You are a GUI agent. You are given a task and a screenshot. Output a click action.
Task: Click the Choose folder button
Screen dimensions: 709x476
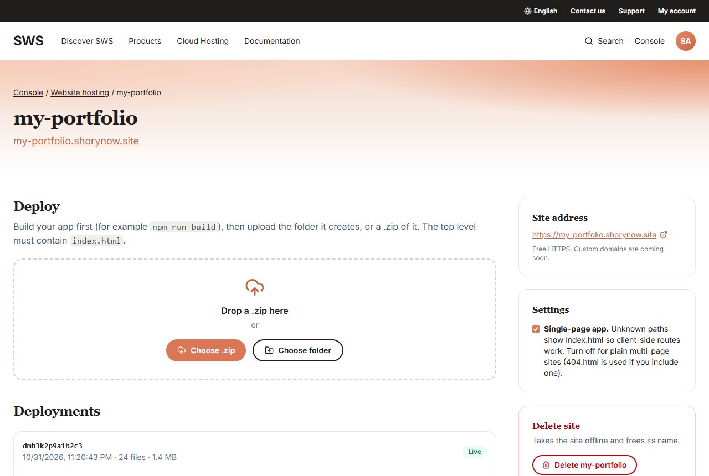pos(298,350)
